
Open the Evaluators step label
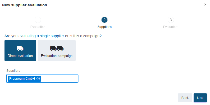[171, 27]
